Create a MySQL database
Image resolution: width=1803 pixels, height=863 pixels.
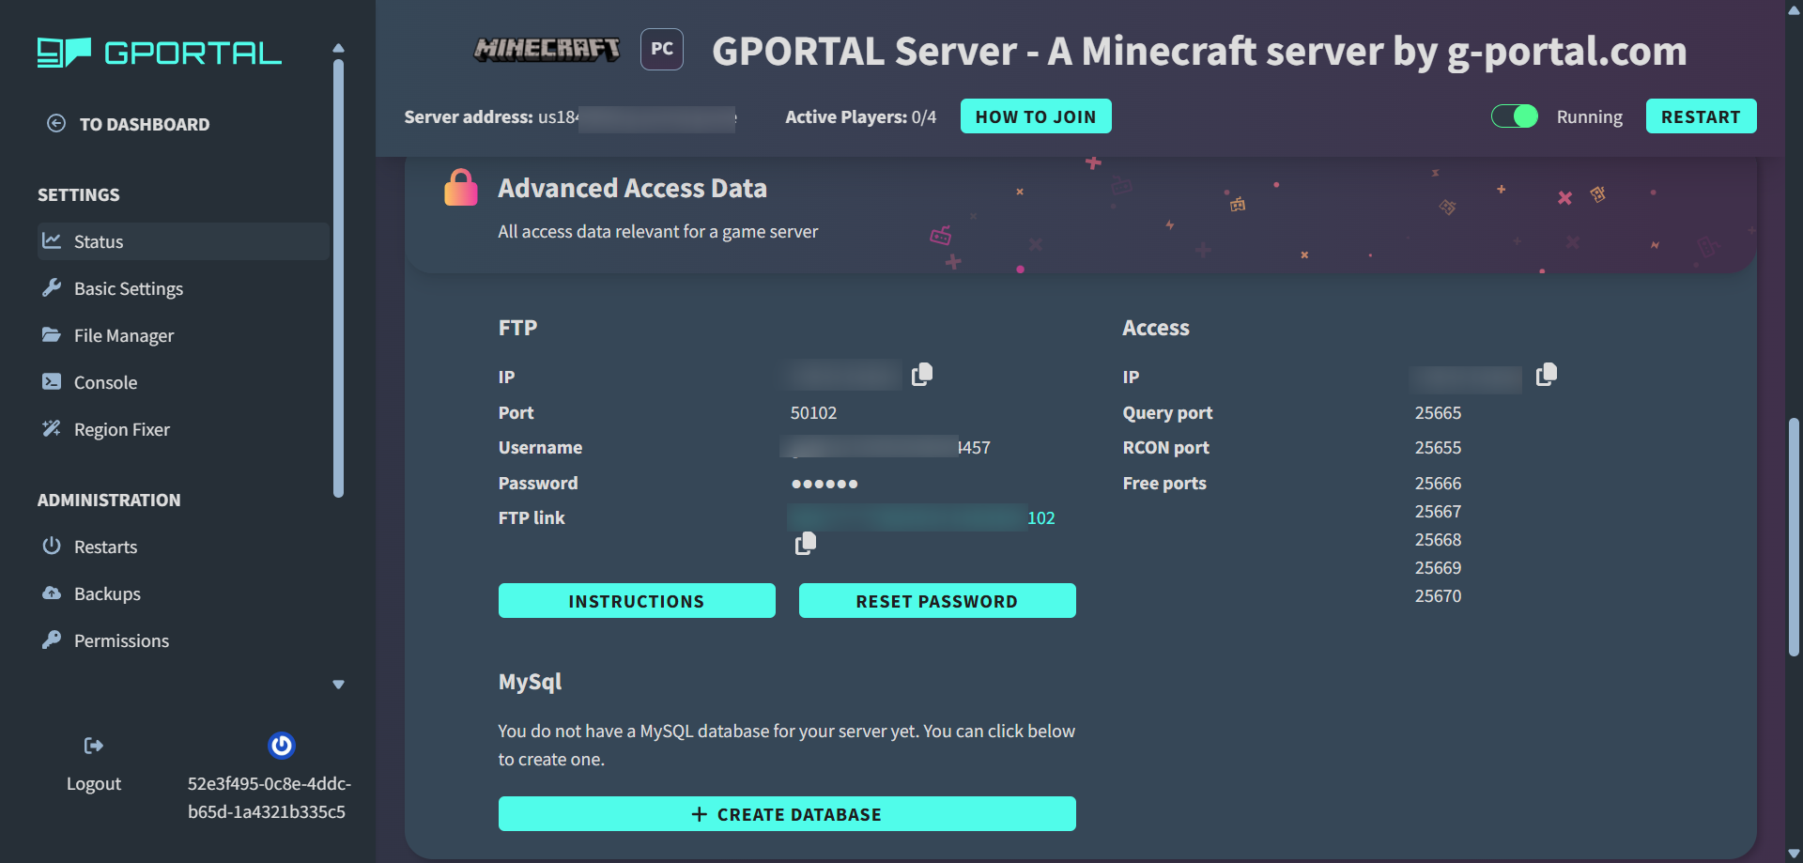(787, 814)
